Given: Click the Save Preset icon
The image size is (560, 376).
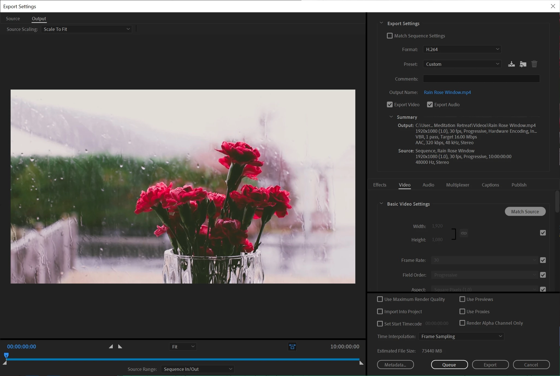Looking at the screenshot, I should (x=511, y=64).
